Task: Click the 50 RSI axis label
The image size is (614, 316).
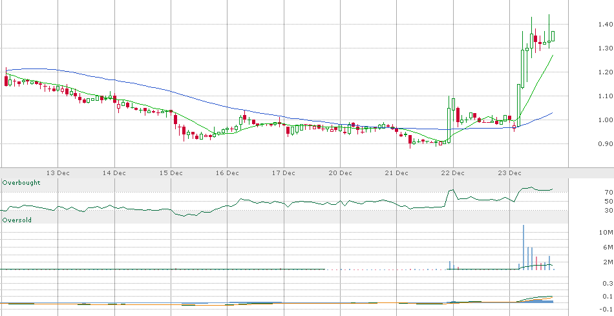Action: tap(609, 201)
